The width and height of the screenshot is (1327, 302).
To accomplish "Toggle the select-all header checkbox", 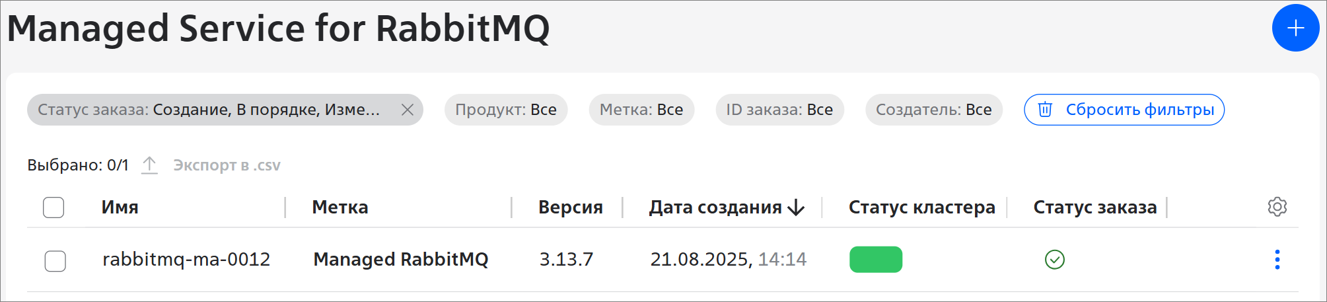I will (x=54, y=208).
